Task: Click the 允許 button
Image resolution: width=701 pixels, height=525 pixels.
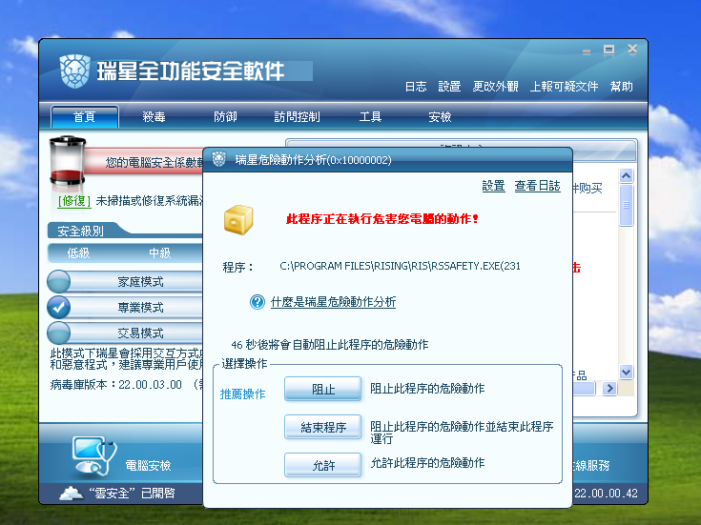Action: coord(322,465)
